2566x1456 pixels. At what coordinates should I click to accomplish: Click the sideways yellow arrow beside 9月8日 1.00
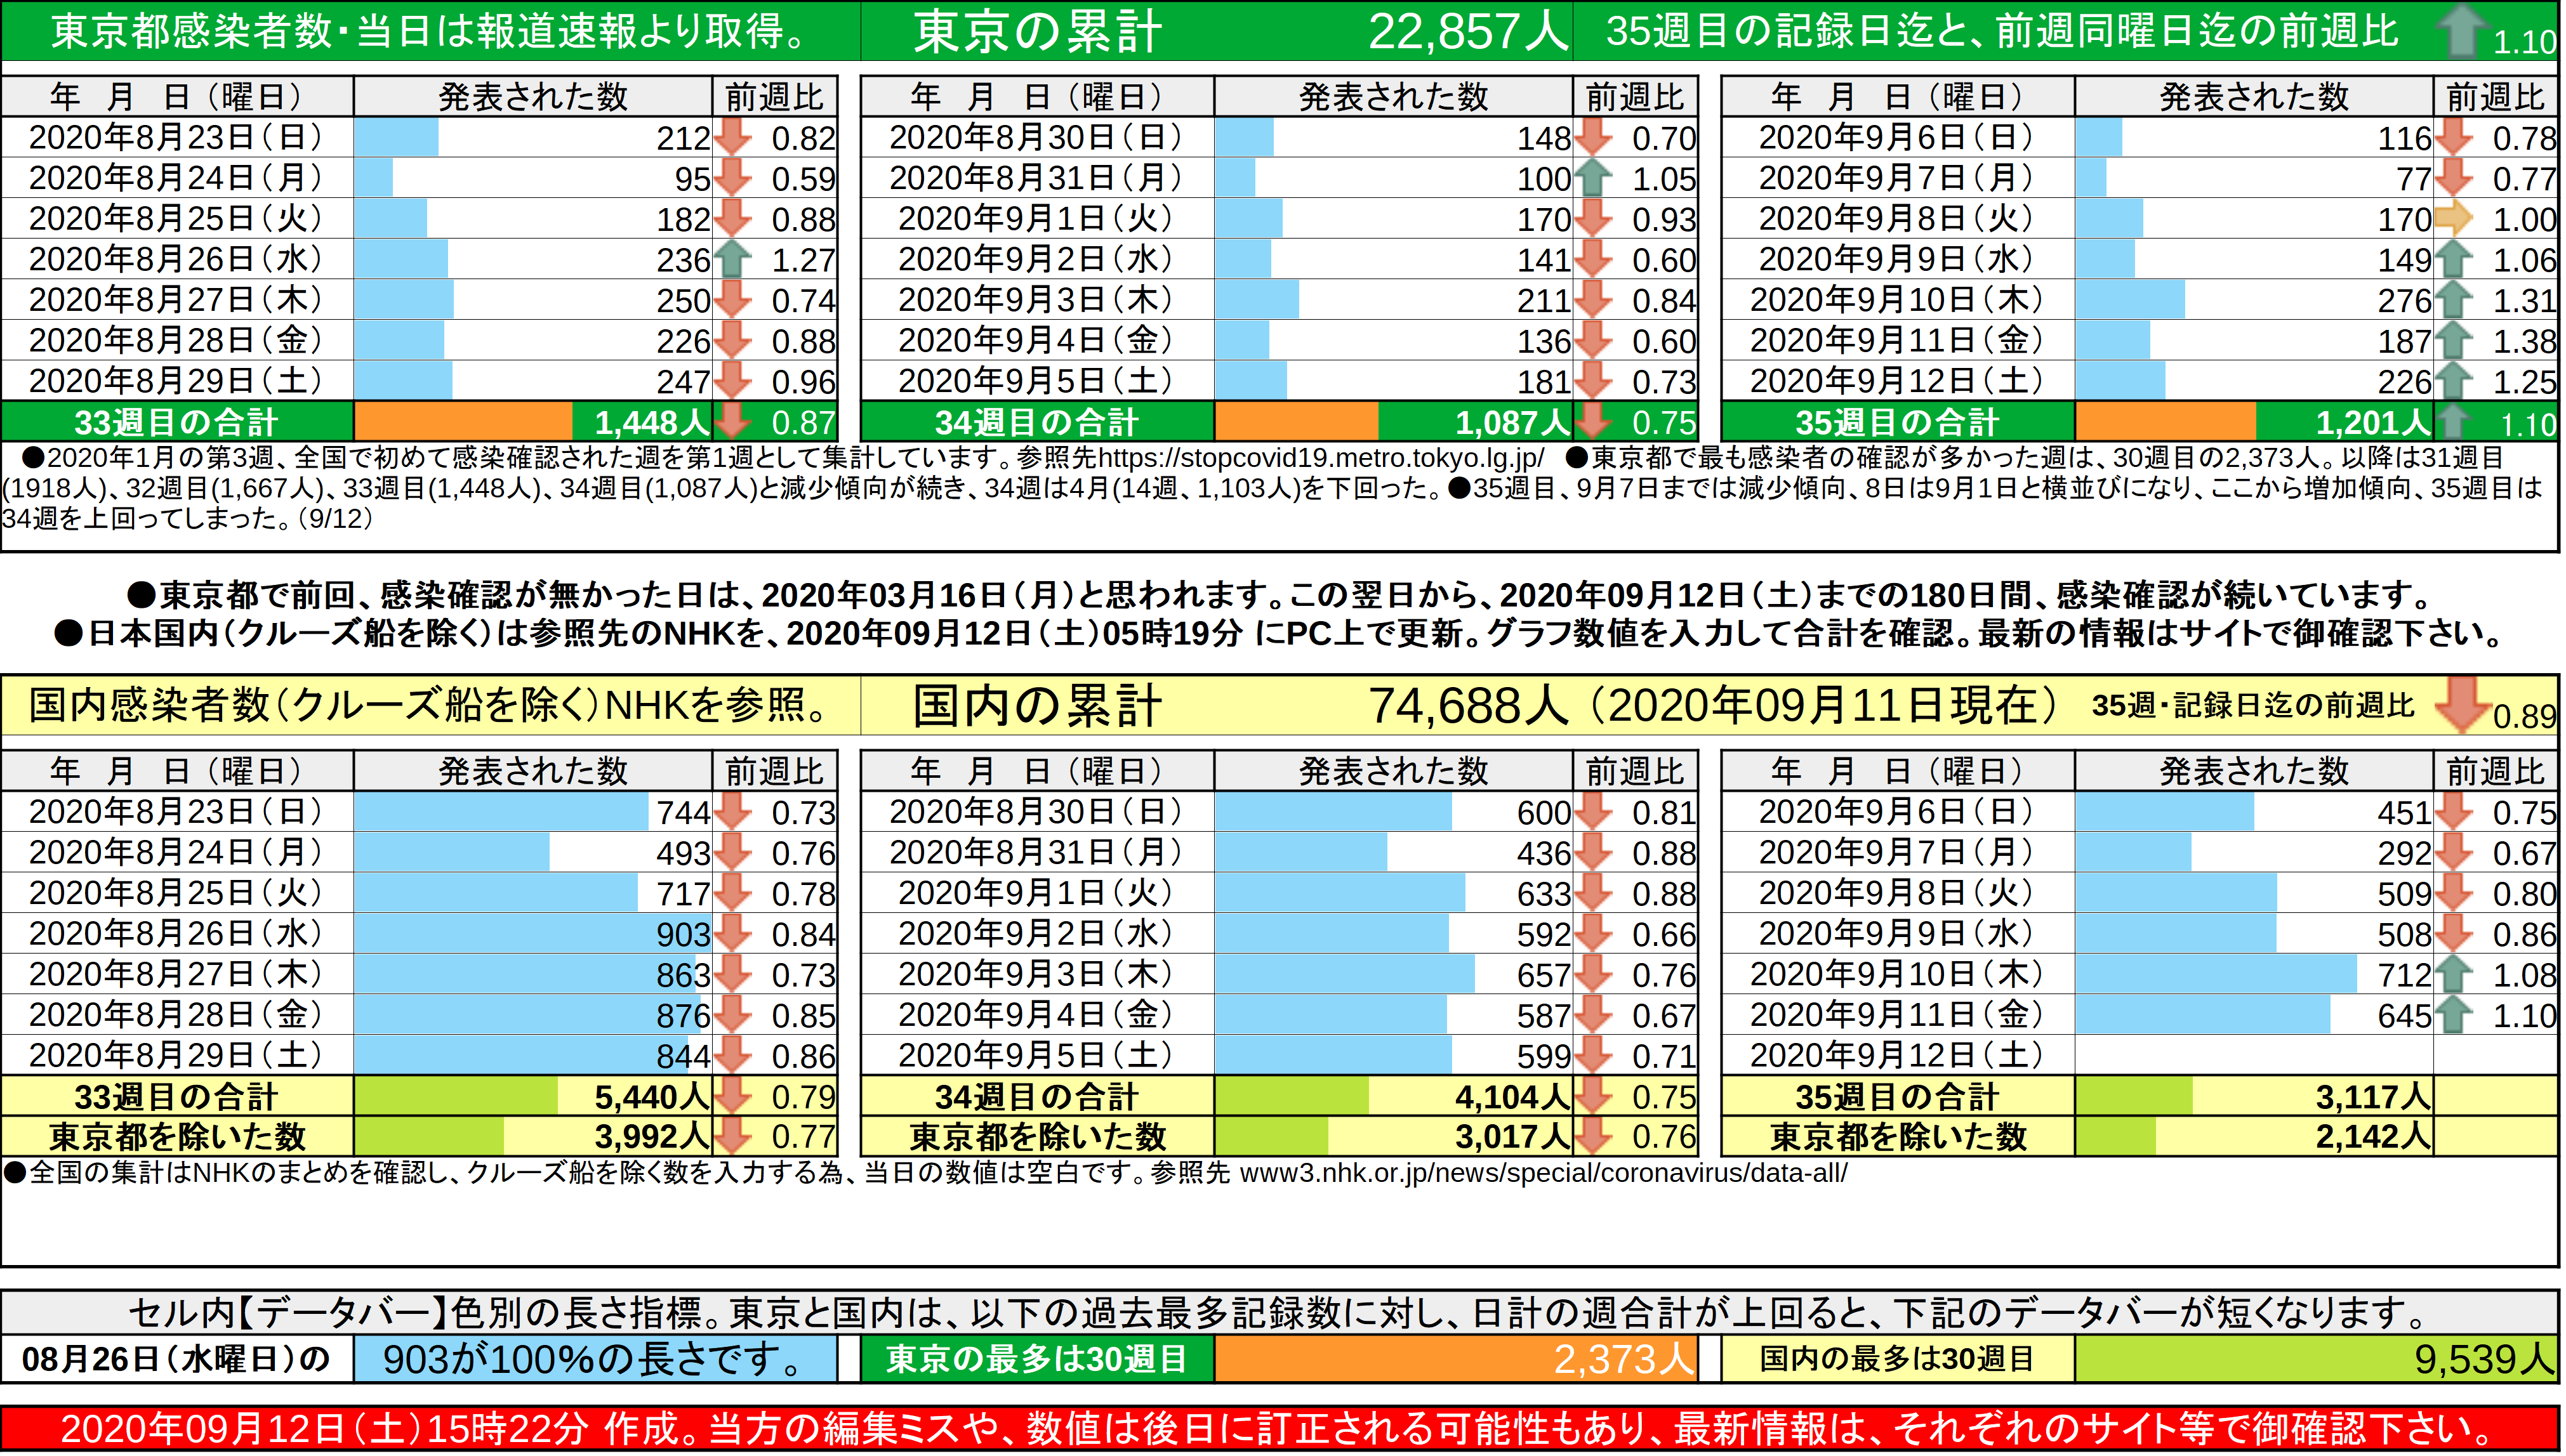point(2453,219)
